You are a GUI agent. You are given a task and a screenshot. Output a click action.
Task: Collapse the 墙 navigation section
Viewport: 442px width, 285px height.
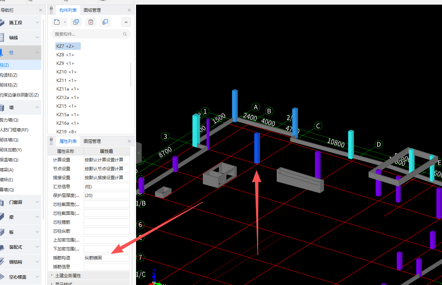click(x=37, y=107)
